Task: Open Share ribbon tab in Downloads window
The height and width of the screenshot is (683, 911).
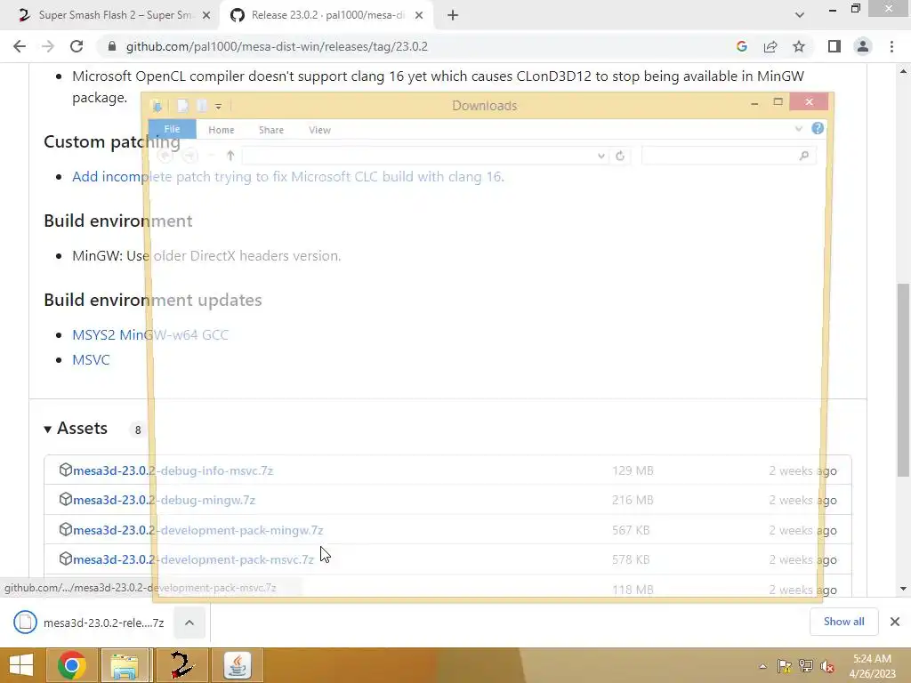Action: [271, 130]
